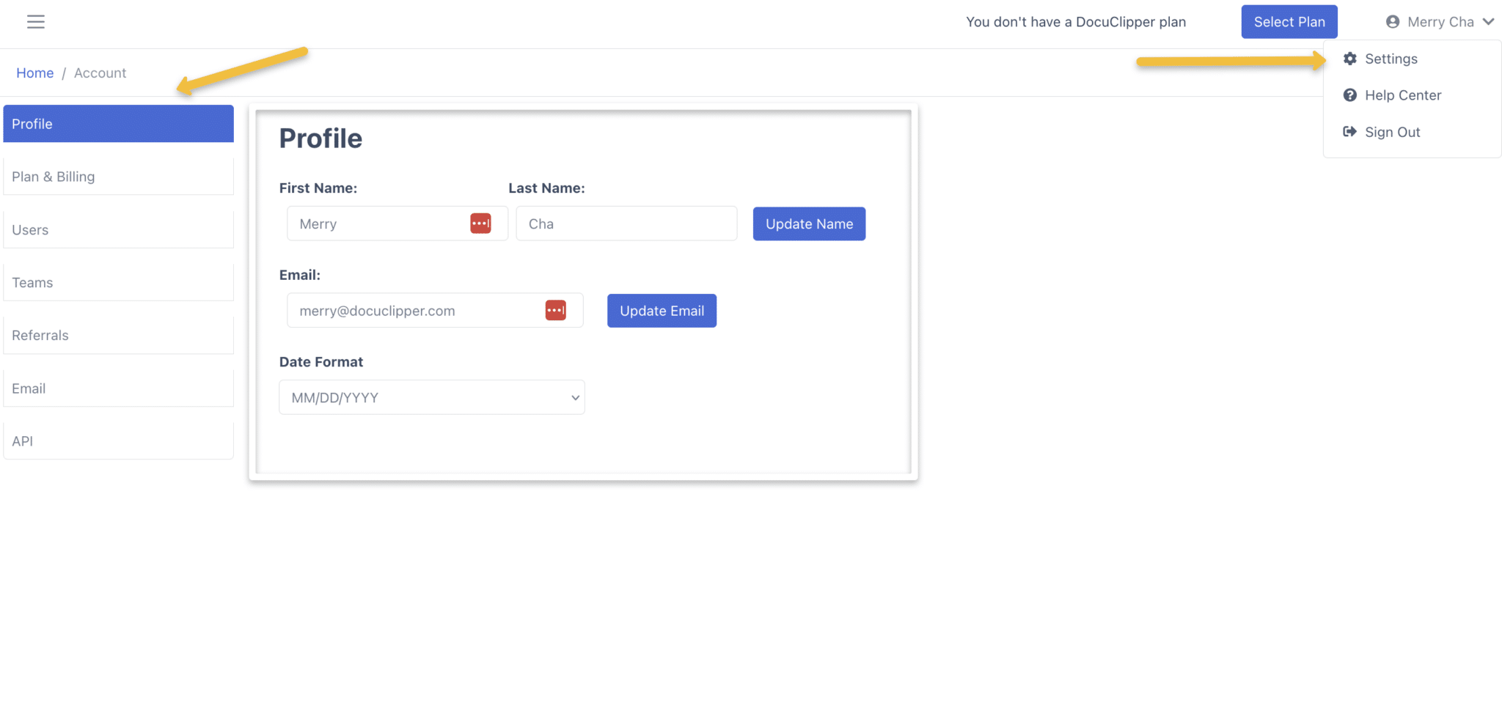The height and width of the screenshot is (716, 1502).
Task: Click the Sign Out icon
Action: pyautogui.click(x=1350, y=132)
